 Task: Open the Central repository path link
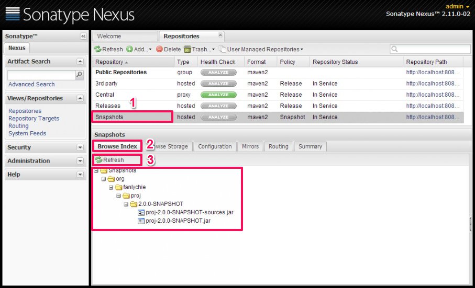click(433, 95)
